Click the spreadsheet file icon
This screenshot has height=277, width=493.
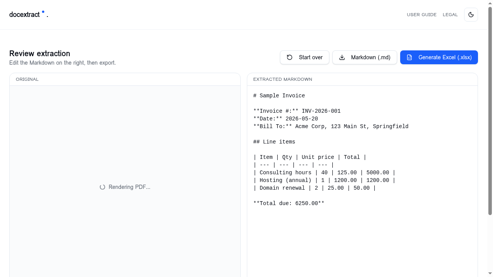[x=409, y=57]
